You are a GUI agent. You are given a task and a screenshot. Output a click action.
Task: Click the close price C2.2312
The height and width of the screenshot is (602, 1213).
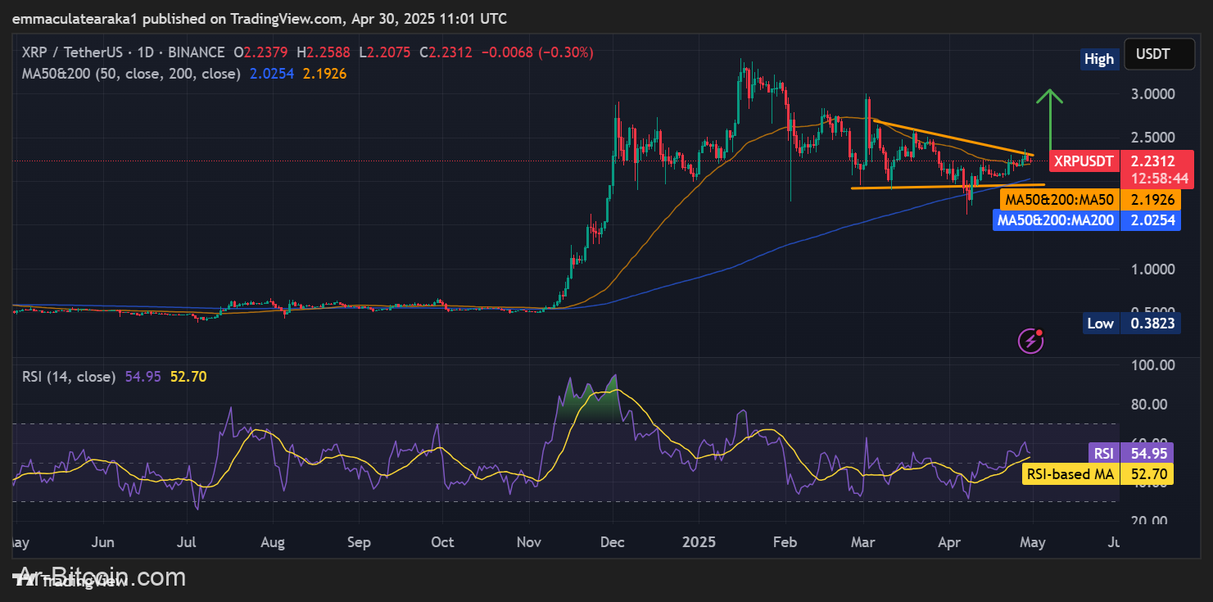click(446, 52)
